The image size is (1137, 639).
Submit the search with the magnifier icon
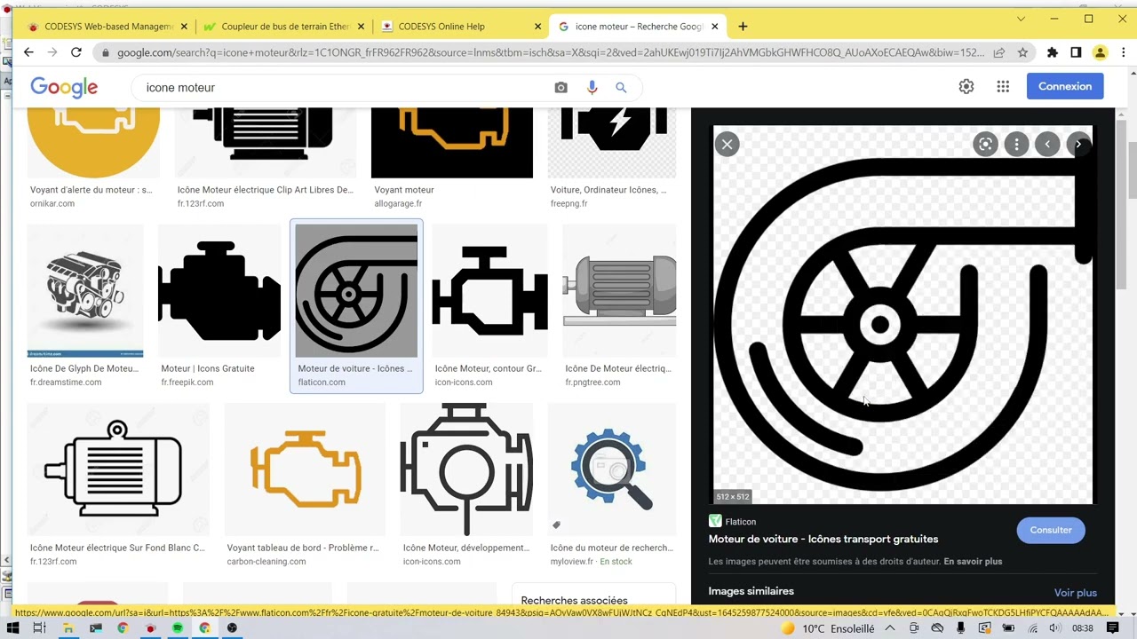click(621, 87)
